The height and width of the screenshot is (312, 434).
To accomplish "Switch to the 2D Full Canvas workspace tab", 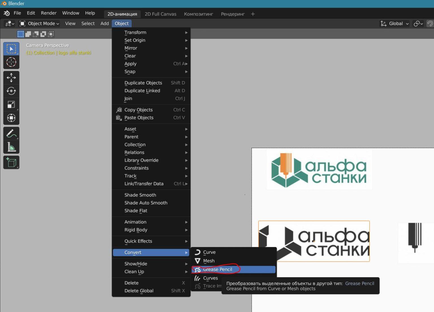I will (160, 14).
